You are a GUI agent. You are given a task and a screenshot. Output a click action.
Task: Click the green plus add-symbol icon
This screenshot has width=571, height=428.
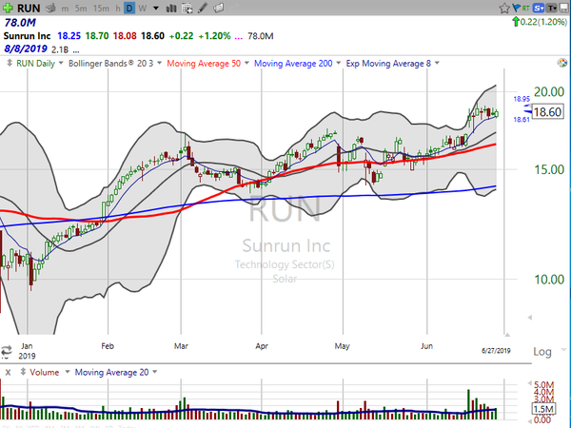(8, 8)
